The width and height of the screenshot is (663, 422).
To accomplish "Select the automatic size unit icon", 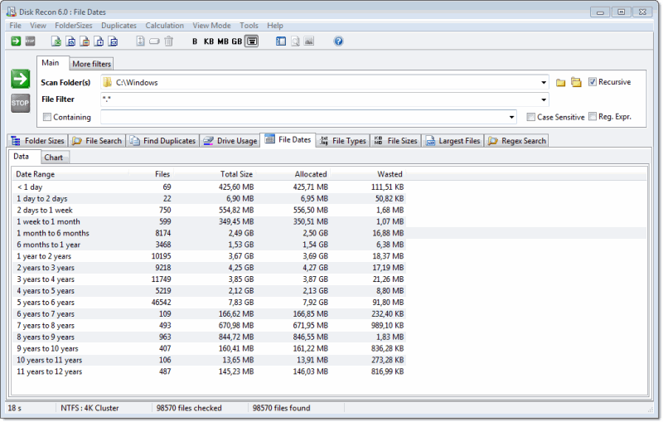I will 252,41.
